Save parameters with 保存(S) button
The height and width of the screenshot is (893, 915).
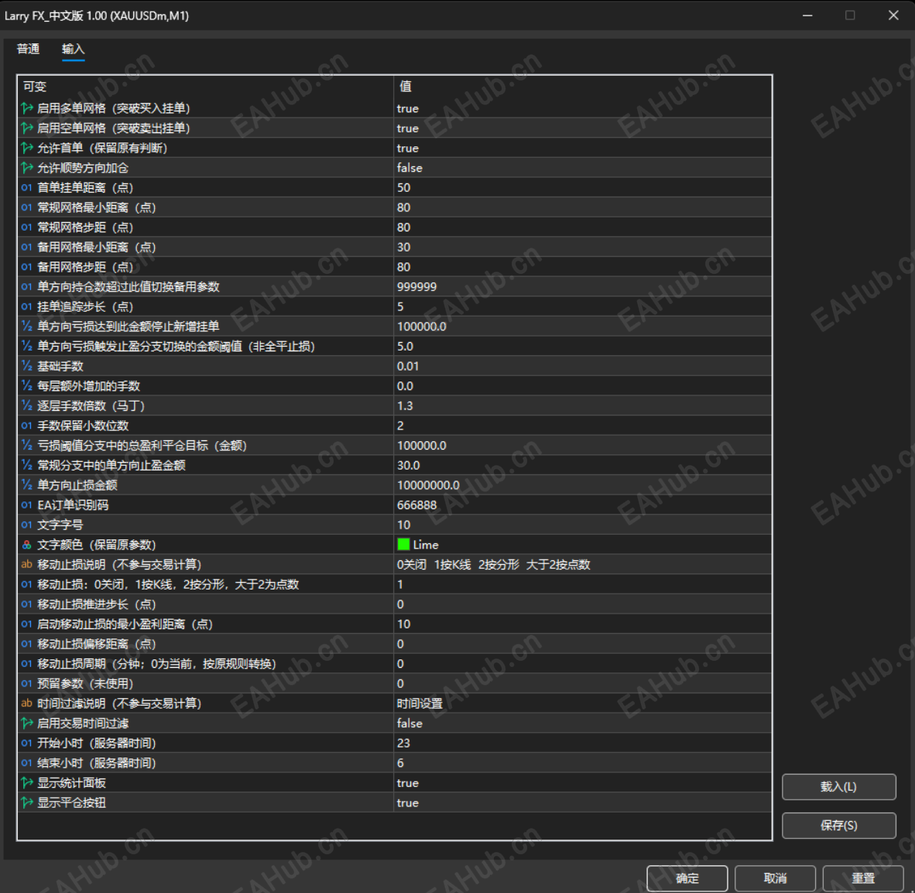click(x=838, y=825)
